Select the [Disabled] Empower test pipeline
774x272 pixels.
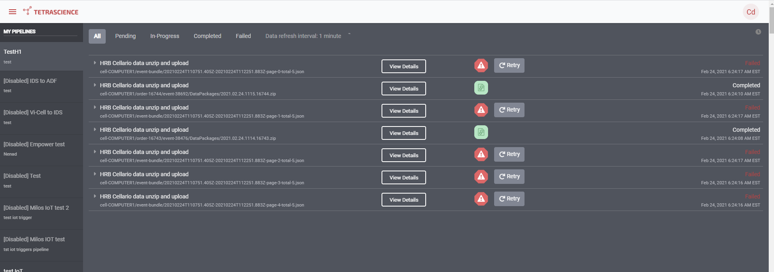41,150
